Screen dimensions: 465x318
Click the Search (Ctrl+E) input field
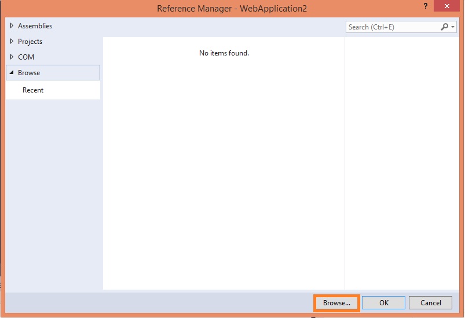[393, 27]
